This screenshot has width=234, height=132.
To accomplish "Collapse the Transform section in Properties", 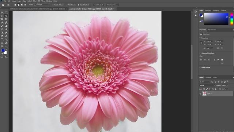I will [200, 38].
